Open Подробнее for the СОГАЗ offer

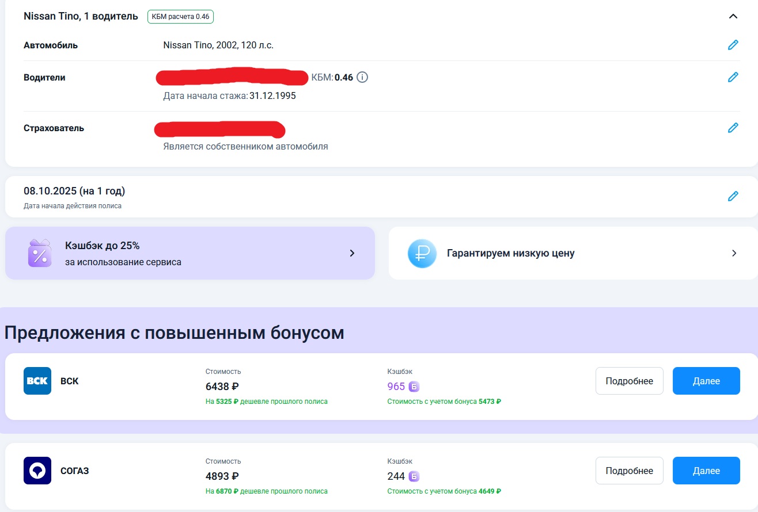point(629,471)
